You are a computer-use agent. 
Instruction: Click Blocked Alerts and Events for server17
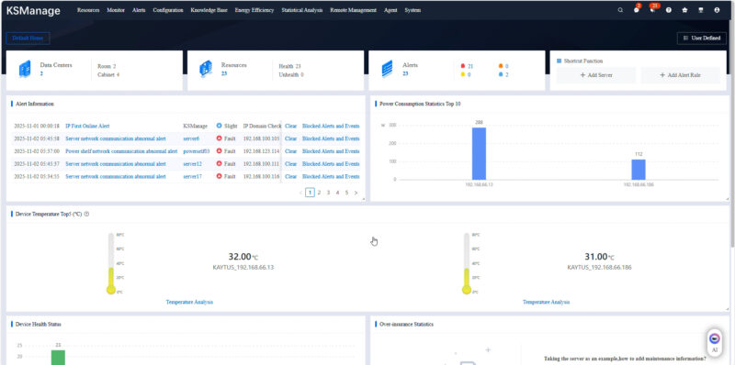331,176
